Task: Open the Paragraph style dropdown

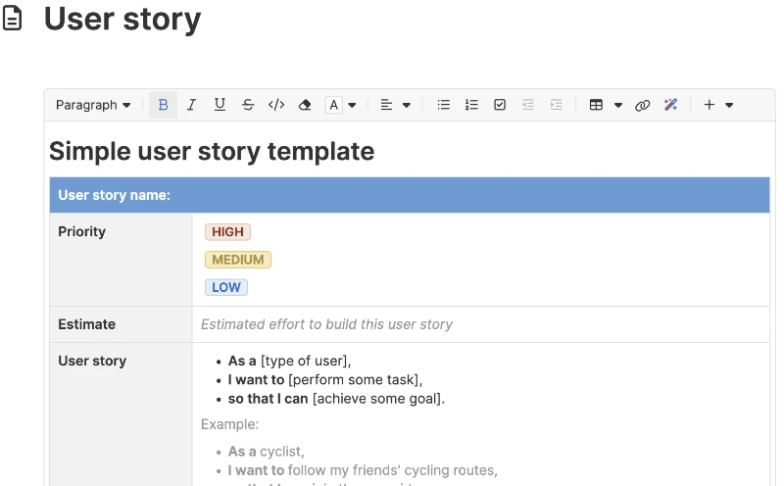Action: tap(93, 105)
